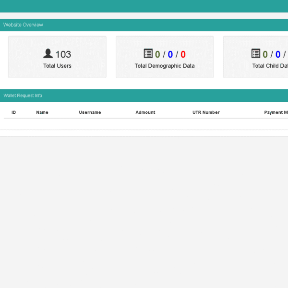Sort by the Name column header
Viewport: 288px width, 288px height.
(x=42, y=112)
